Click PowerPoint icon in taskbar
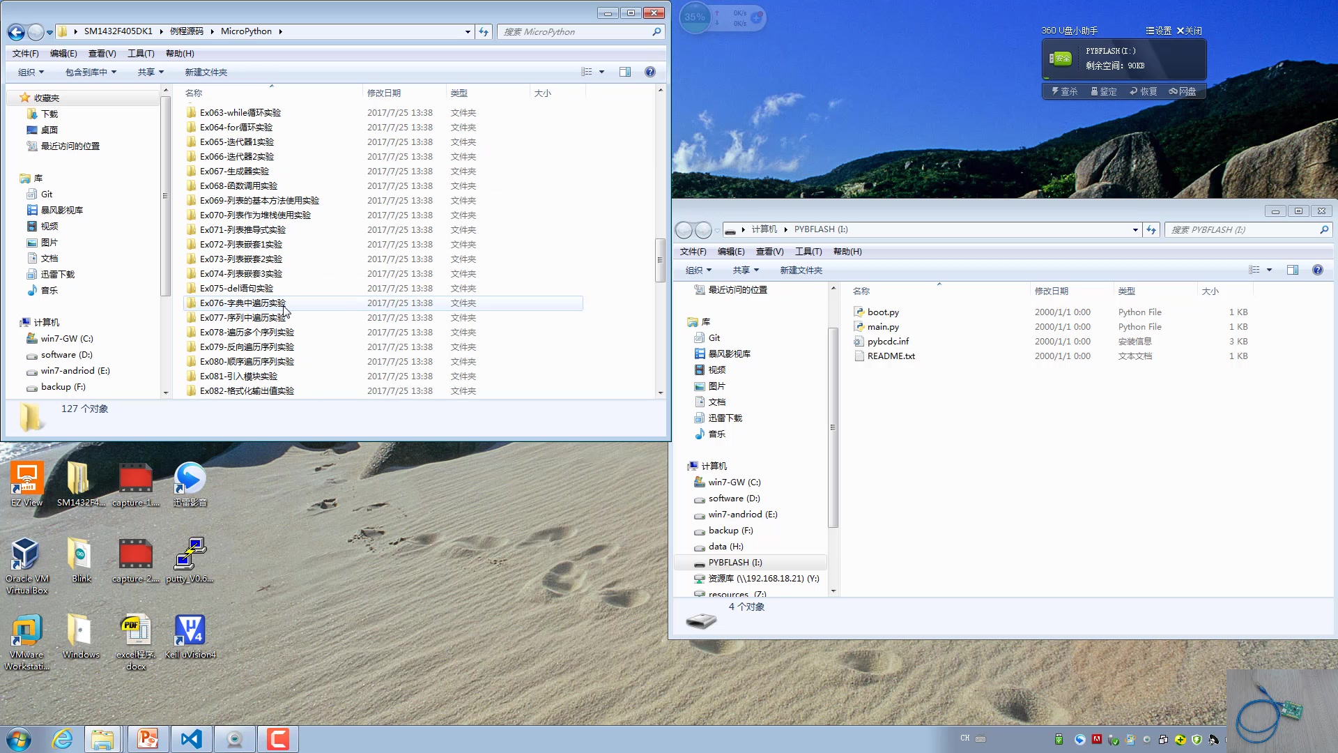1338x753 pixels. [x=148, y=738]
